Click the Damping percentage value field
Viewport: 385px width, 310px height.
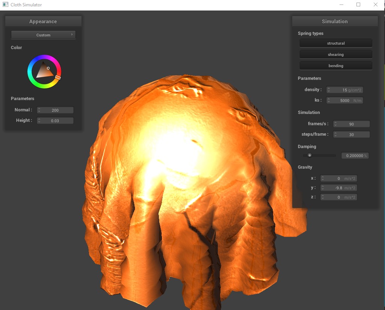coord(355,156)
